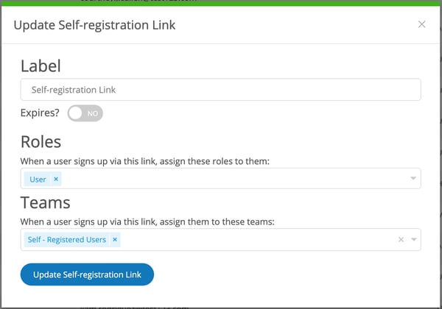Click the dialog title text
This screenshot has height=309, width=442.
click(94, 26)
